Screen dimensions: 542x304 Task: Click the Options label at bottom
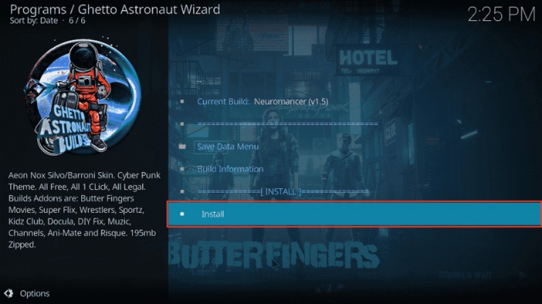pyautogui.click(x=34, y=293)
